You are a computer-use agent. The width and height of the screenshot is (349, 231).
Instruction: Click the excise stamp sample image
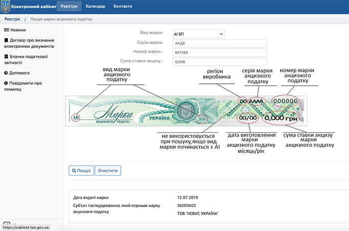189,111
